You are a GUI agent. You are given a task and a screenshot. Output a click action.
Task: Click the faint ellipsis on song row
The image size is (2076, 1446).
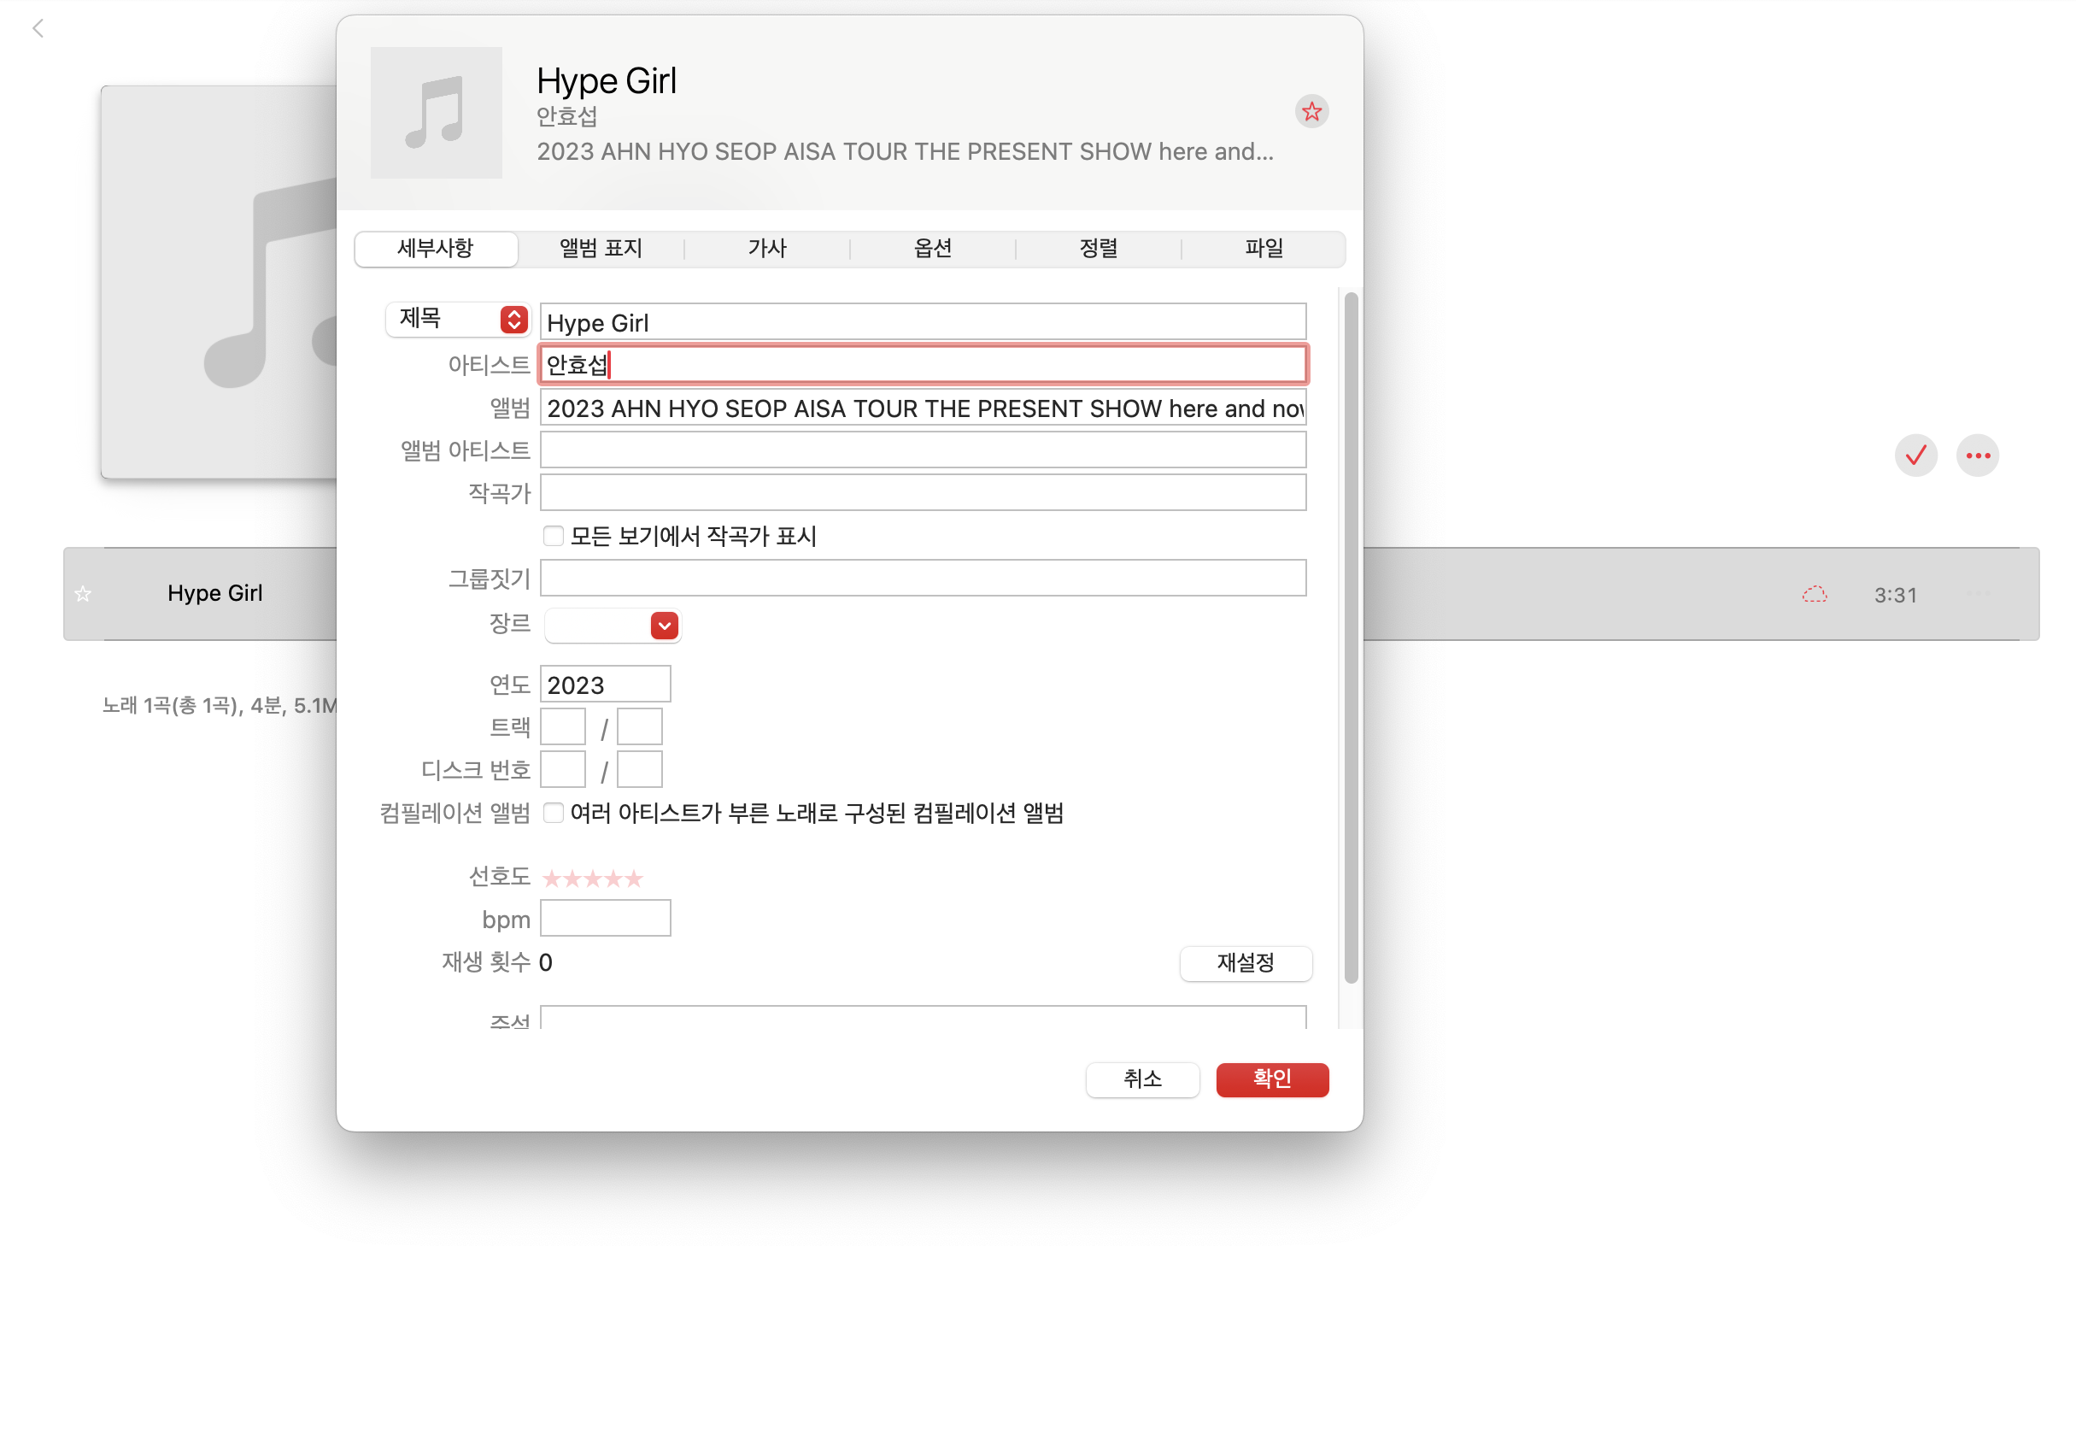click(1978, 594)
